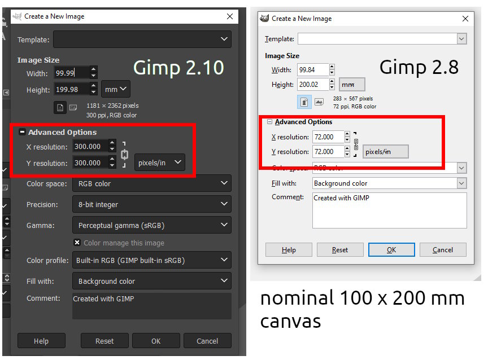Open the mm unit dropdown in Gimp 2.10
Viewport: 488px width, 360px height.
coord(116,89)
